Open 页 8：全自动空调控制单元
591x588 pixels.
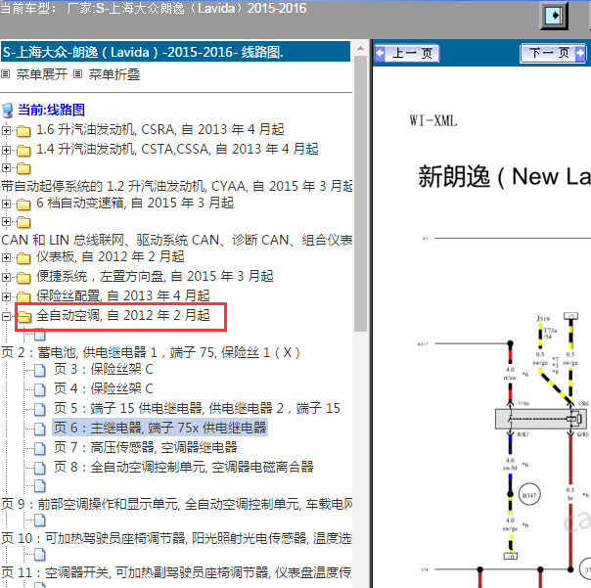183,467
